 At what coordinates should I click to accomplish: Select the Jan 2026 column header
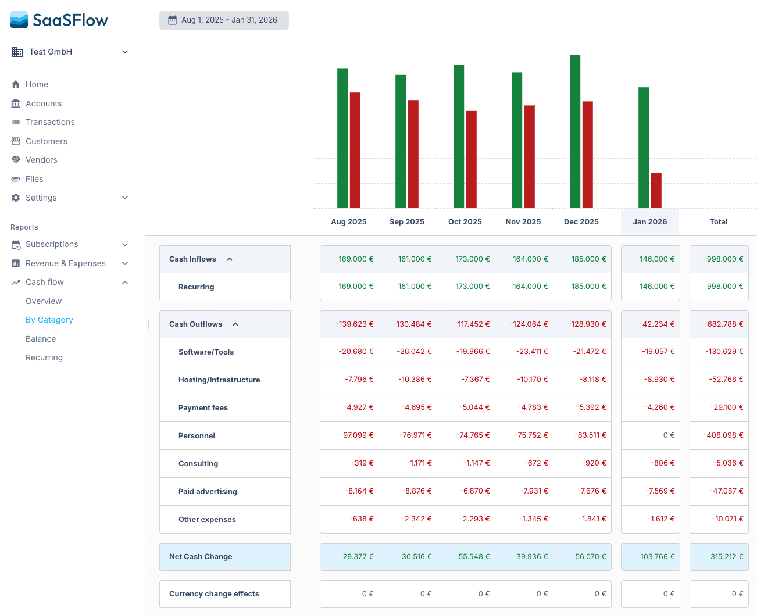(649, 221)
